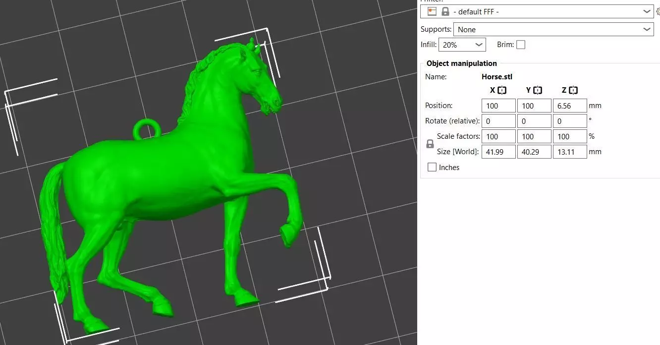
Task: Click the Scale factors Z field
Action: 570,136
